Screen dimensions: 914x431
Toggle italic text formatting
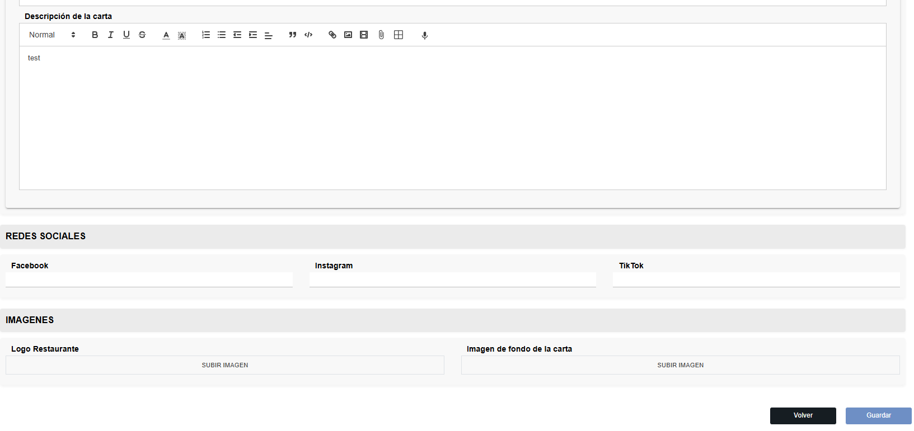click(x=111, y=35)
